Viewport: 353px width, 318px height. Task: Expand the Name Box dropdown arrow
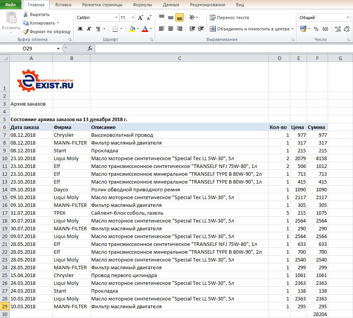tap(58, 48)
